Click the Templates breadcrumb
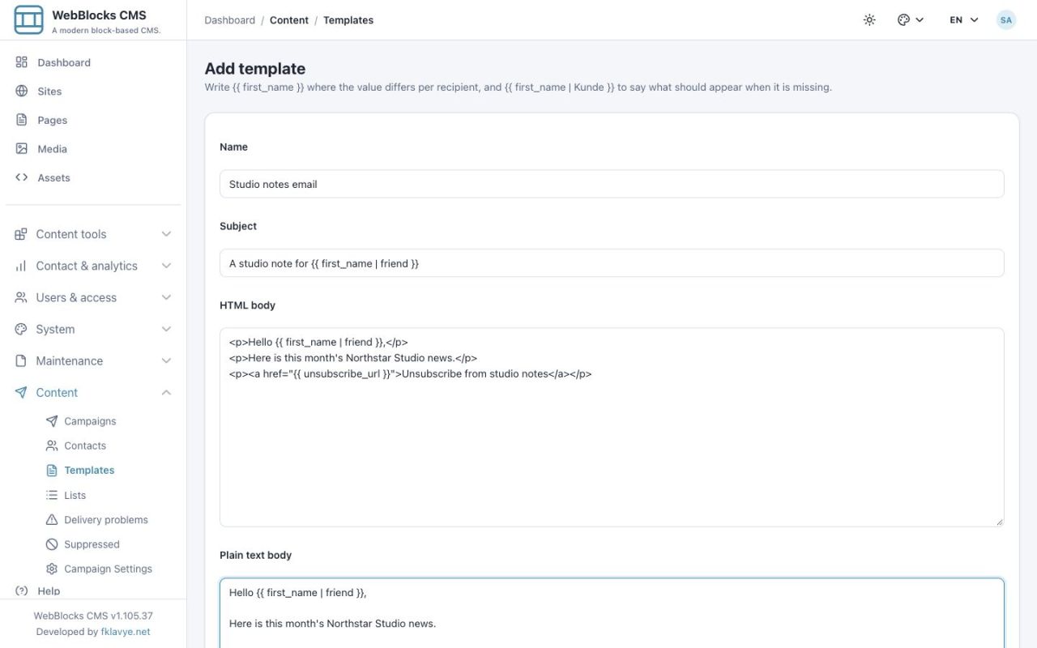The height and width of the screenshot is (648, 1037). pos(348,20)
